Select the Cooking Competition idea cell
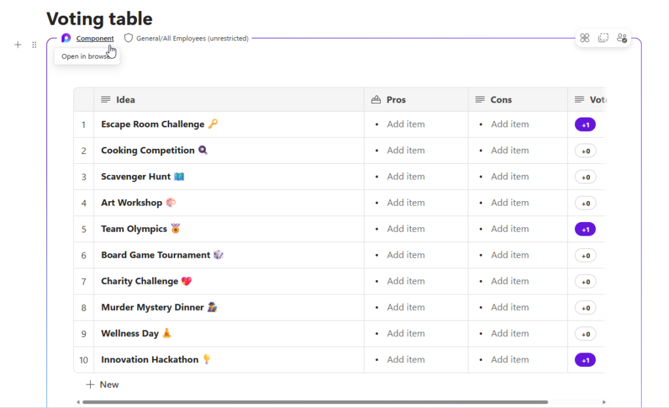 pyautogui.click(x=229, y=151)
